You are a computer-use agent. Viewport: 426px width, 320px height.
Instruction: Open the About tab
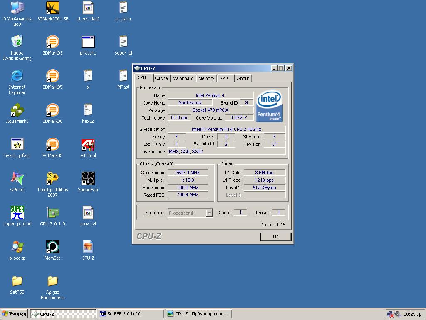point(243,78)
